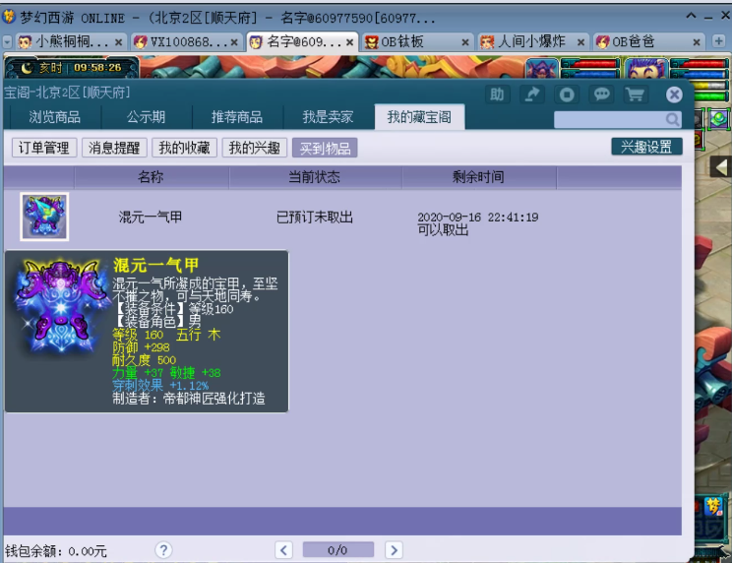Open the chat bubble message icon

(602, 94)
